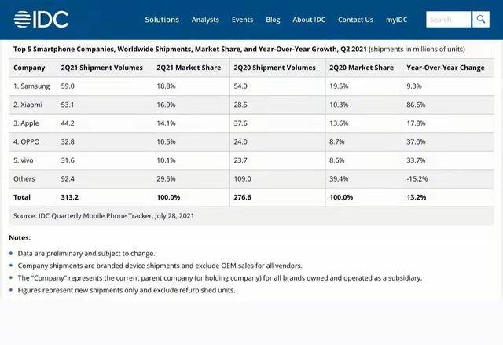The height and width of the screenshot is (345, 503).
Task: Click 2Q20 Shipment Volumes column header
Action: tap(274, 68)
